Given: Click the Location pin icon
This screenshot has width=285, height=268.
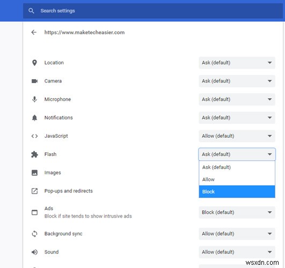Looking at the screenshot, I should (x=34, y=63).
